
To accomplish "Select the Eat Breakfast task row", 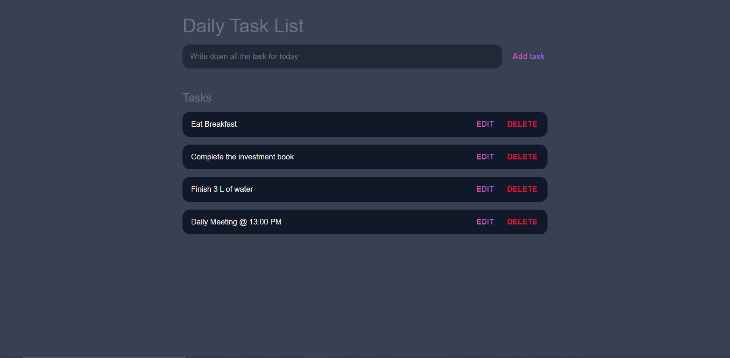I will 342,124.
